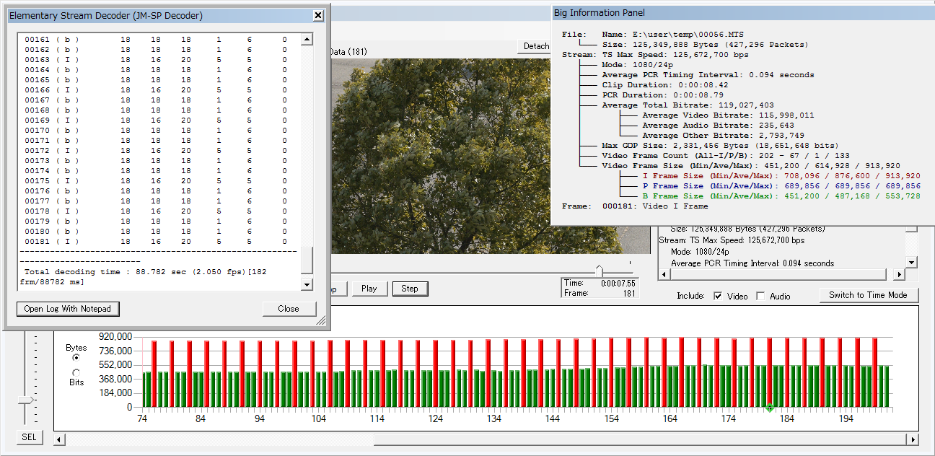Click Open Log With Notepad button
Image resolution: width=935 pixels, height=456 pixels.
[x=68, y=309]
